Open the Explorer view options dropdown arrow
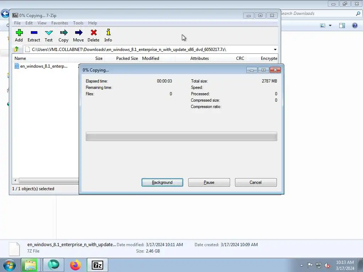Screen dimensions: 363x272 click(x=330, y=25)
